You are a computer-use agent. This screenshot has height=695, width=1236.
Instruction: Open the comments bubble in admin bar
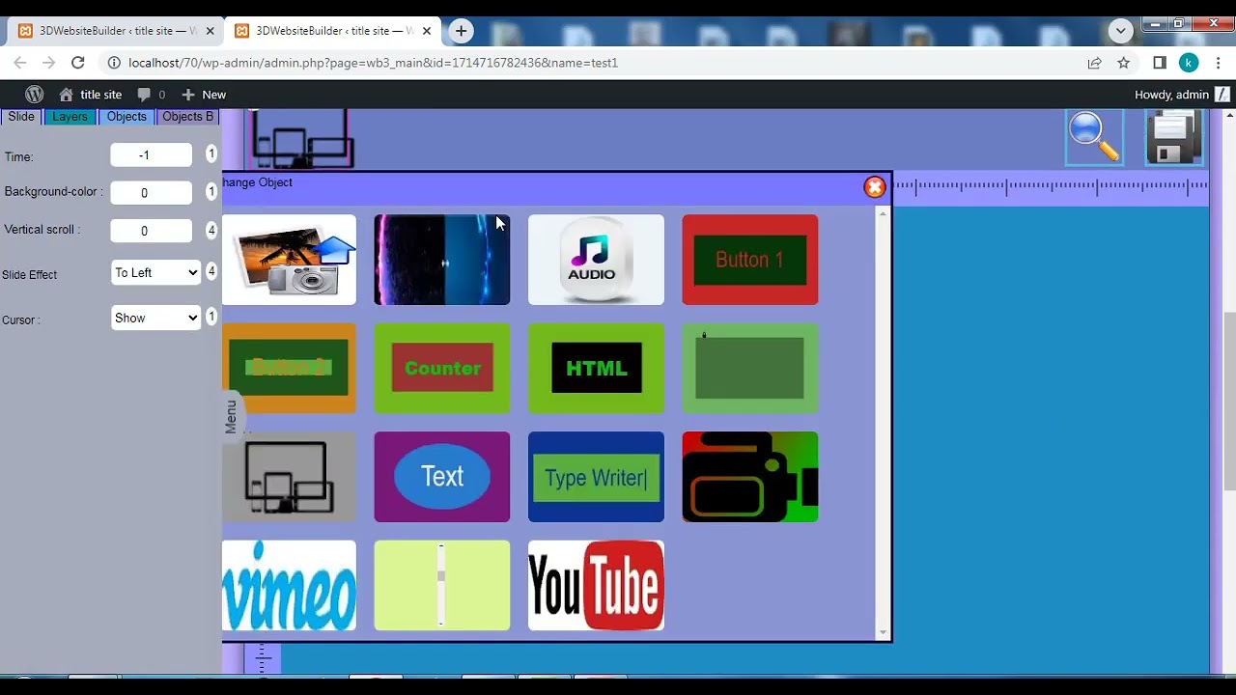pyautogui.click(x=151, y=95)
